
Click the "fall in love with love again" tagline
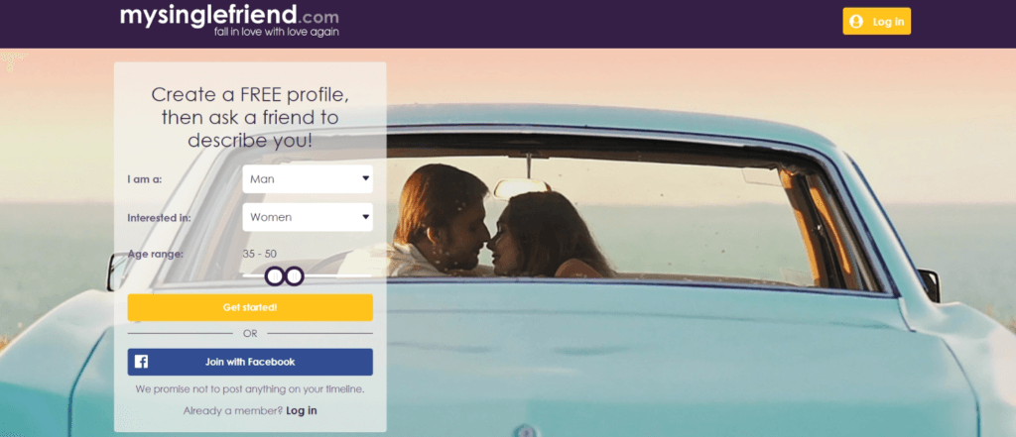277,31
